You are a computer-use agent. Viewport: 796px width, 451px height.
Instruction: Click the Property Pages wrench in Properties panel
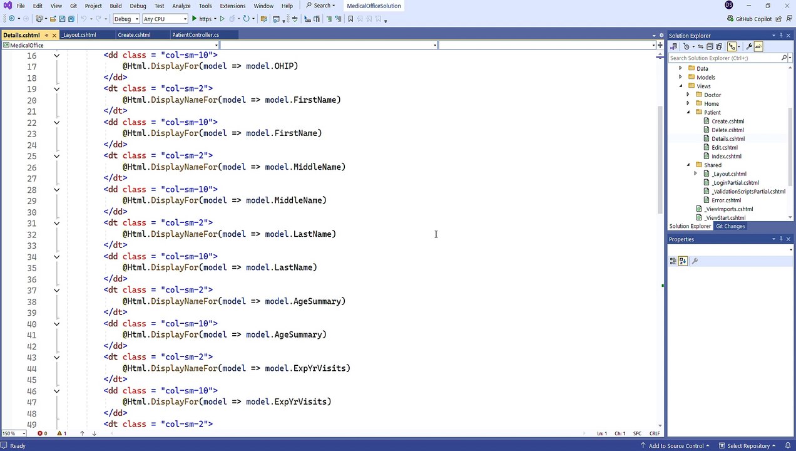click(695, 261)
